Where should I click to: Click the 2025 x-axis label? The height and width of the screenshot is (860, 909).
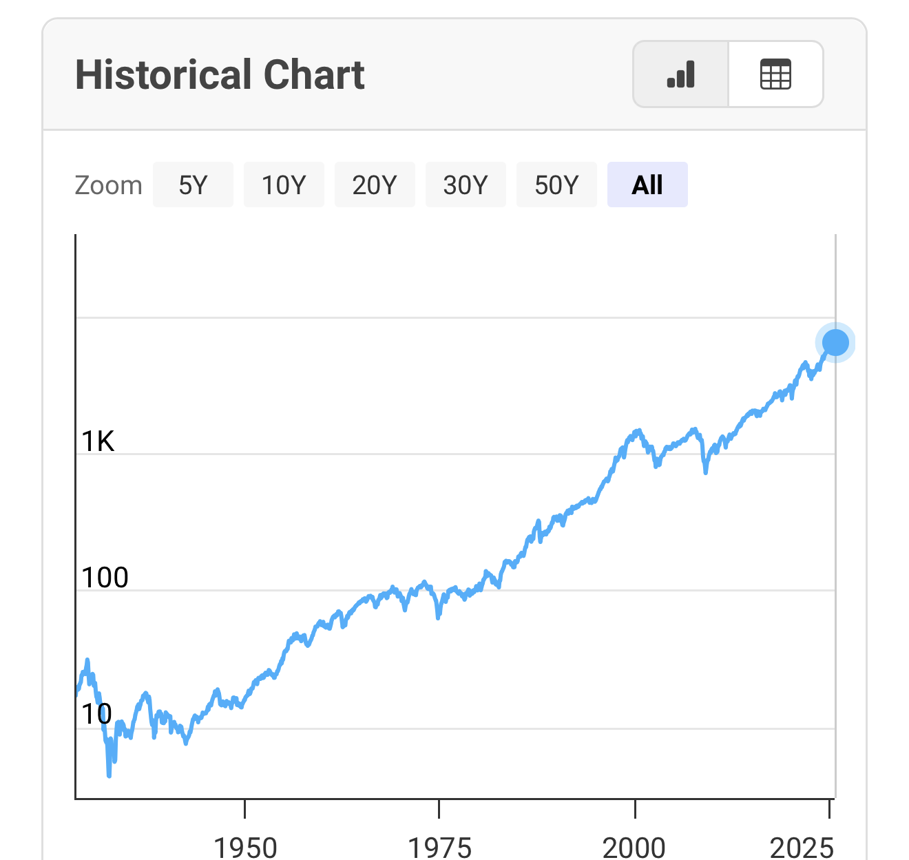(x=802, y=847)
